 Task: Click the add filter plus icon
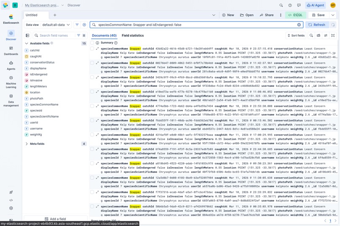point(84,25)
